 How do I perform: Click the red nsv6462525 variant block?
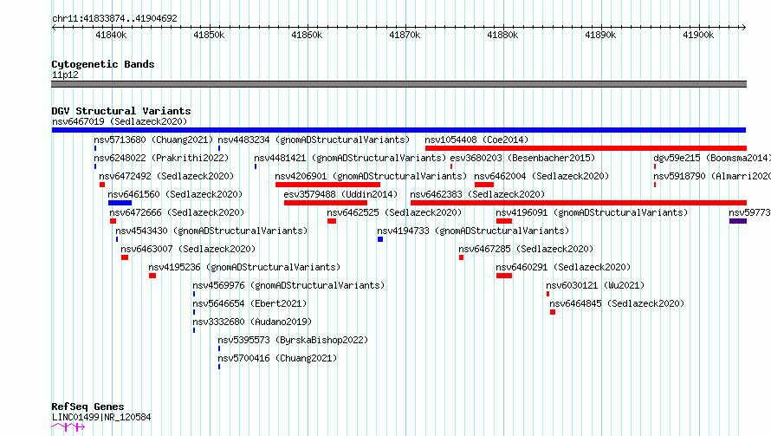pyautogui.click(x=332, y=221)
